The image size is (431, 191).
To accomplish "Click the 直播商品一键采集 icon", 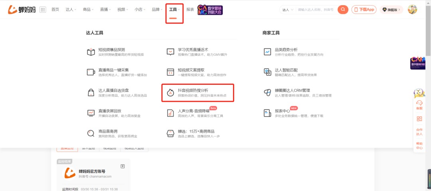I will pyautogui.click(x=91, y=72).
